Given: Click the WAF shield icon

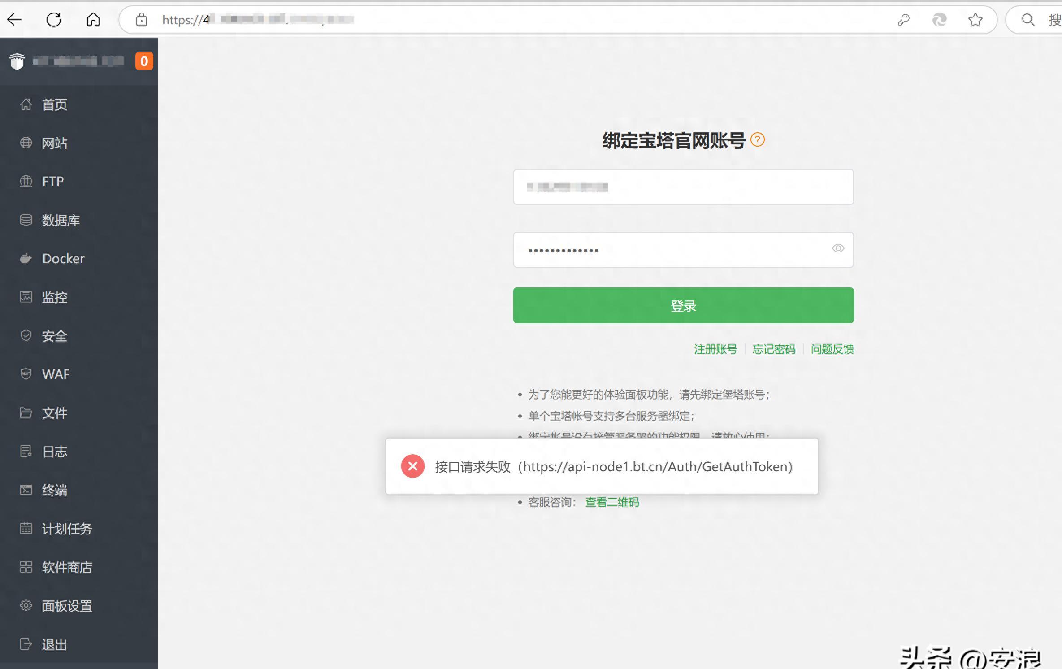Looking at the screenshot, I should point(26,374).
